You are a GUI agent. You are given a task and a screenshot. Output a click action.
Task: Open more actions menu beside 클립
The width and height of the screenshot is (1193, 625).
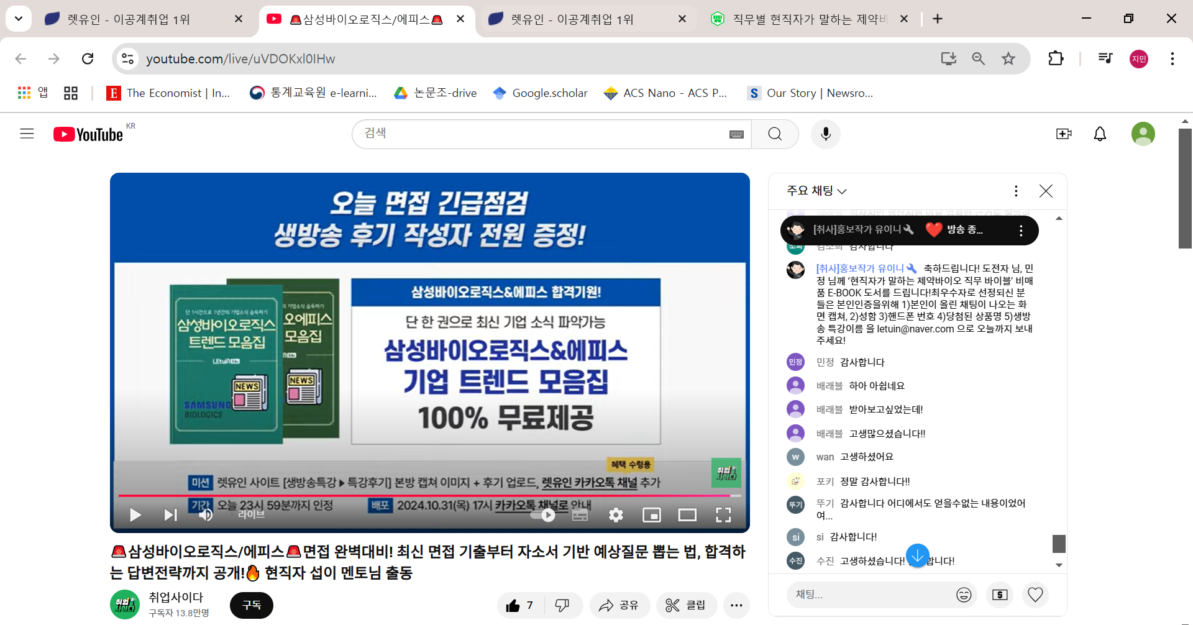[736, 605]
